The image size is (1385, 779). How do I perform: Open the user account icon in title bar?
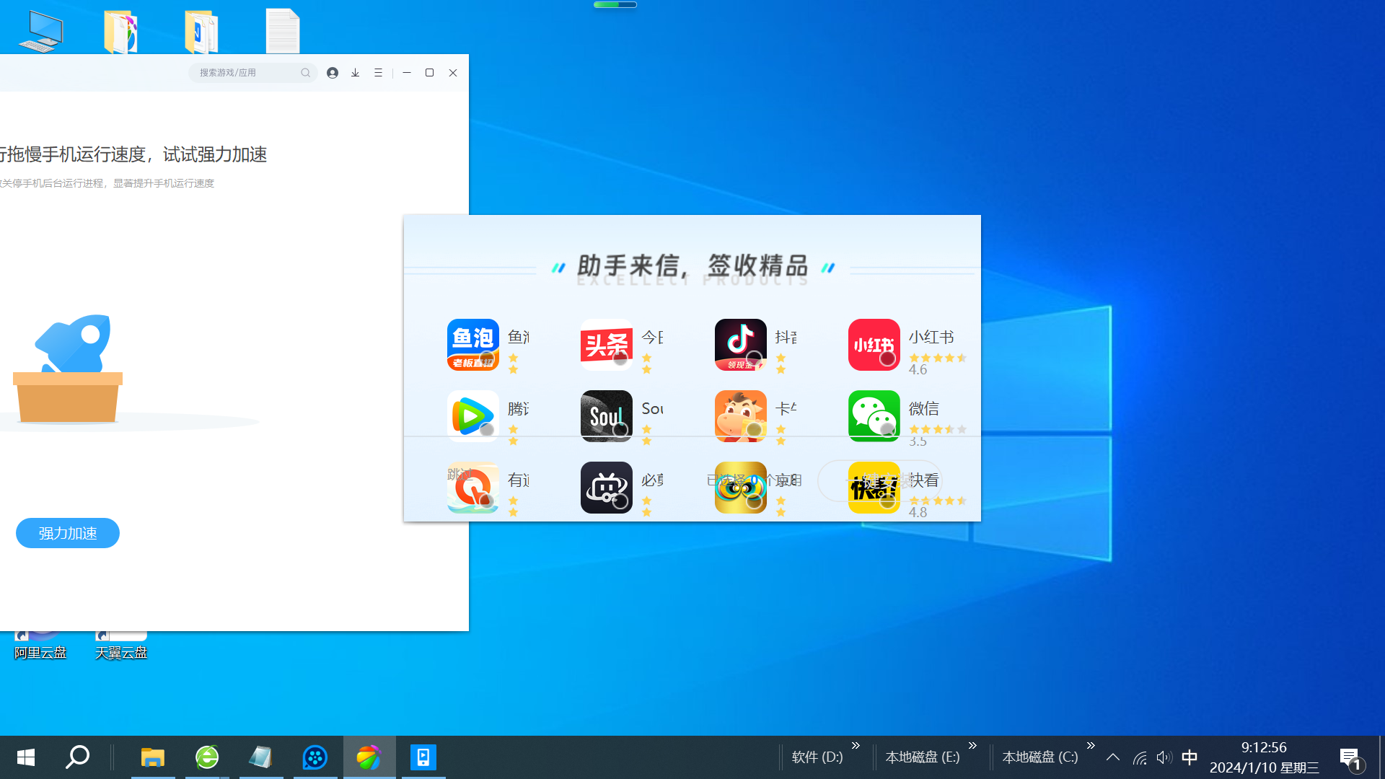click(333, 73)
